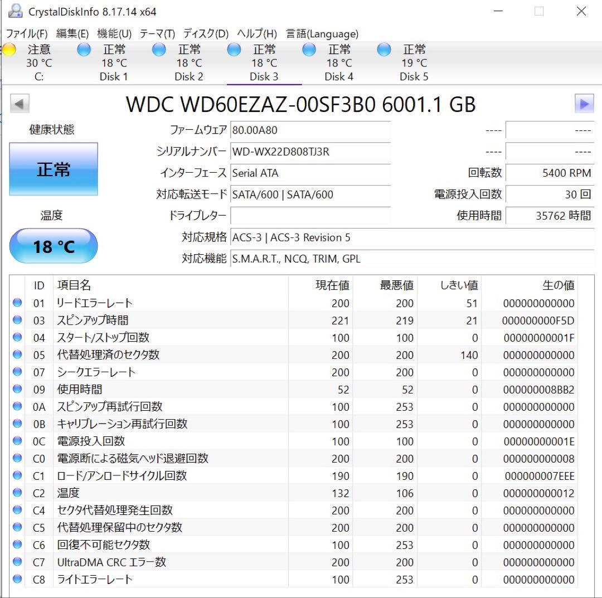This screenshot has width=602, height=598.
Task: Click status dot of attribute C6 回復不可能セクタ数
Action: [17, 544]
